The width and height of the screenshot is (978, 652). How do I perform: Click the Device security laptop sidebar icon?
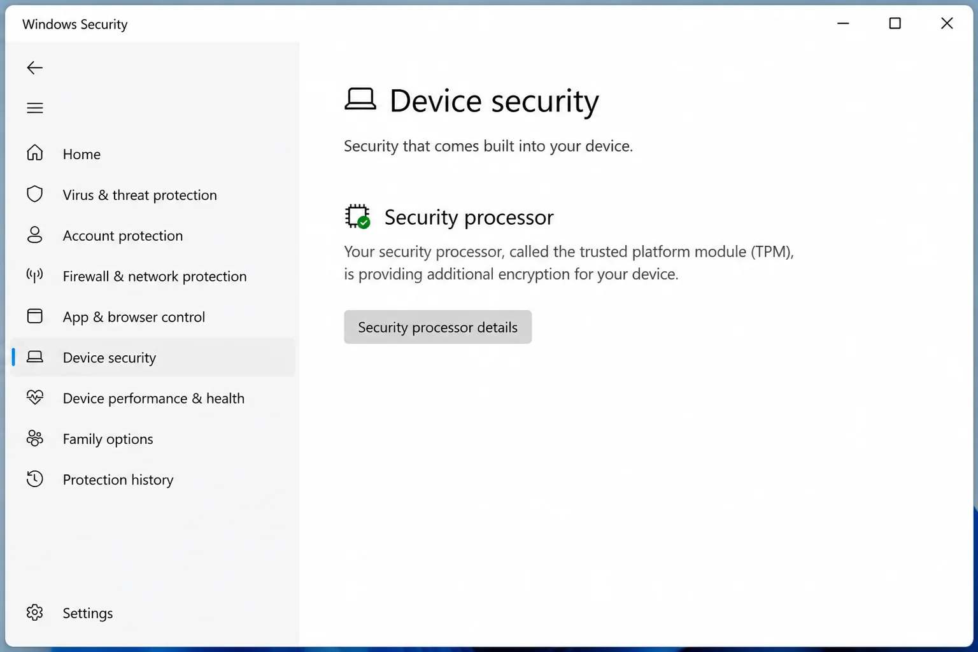[x=35, y=357]
